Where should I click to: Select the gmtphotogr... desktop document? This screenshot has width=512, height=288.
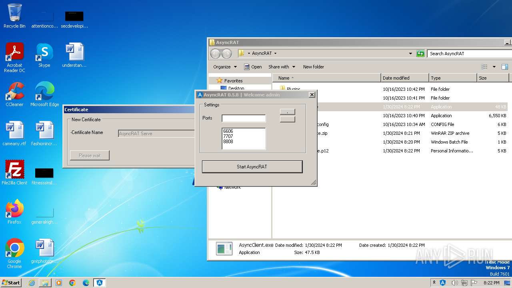click(x=44, y=251)
